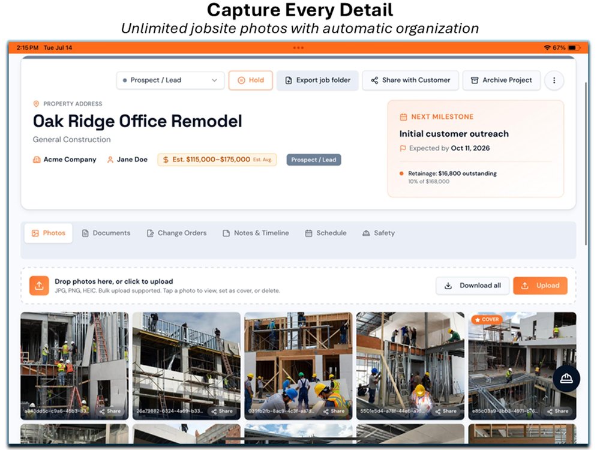Click Expected by Oct 11, 2026
Screen dimensions: 600x450
[449, 148]
